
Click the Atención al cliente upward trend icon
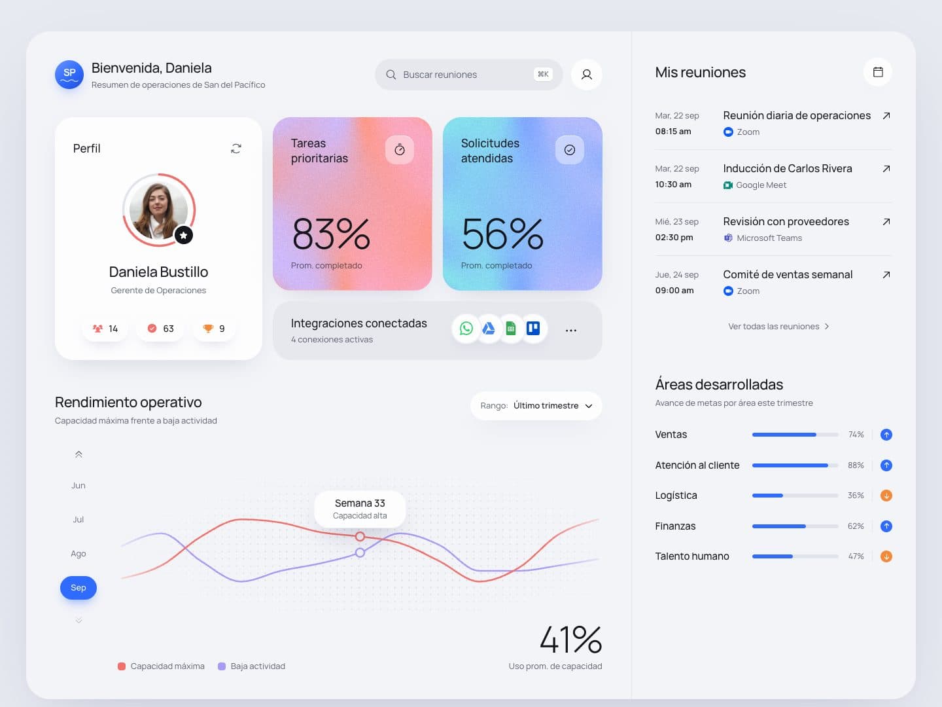point(886,465)
